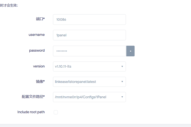Click the version field label
This screenshot has height=127, width=191.
coord(39,66)
